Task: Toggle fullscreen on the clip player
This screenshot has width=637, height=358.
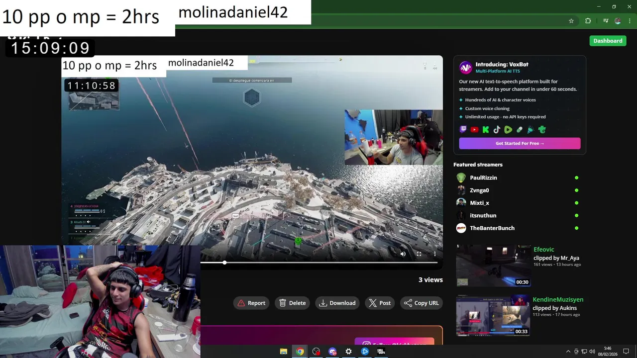Action: pyautogui.click(x=419, y=254)
